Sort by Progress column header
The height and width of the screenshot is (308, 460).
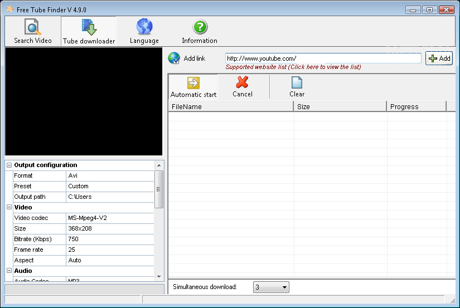point(417,106)
